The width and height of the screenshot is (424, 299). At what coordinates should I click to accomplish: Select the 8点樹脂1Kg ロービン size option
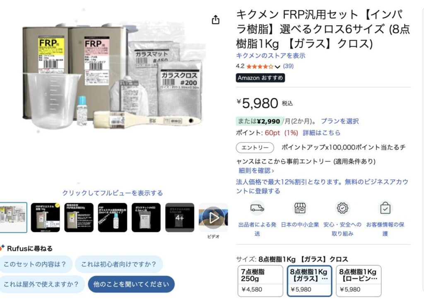(x=358, y=281)
